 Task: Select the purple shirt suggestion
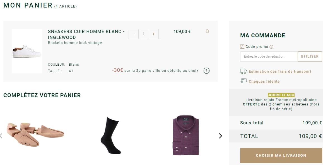click(185, 136)
